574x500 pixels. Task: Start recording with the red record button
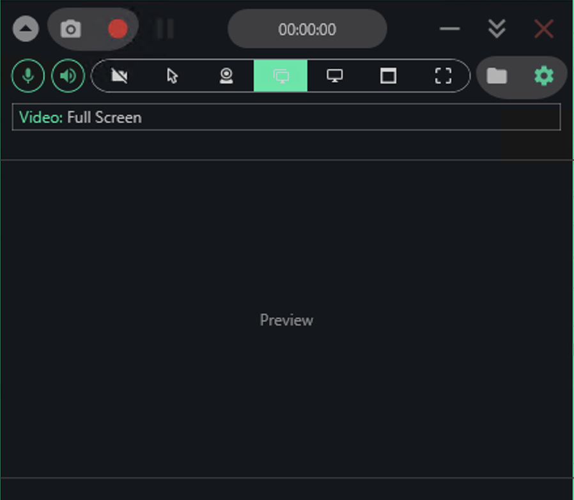118,29
